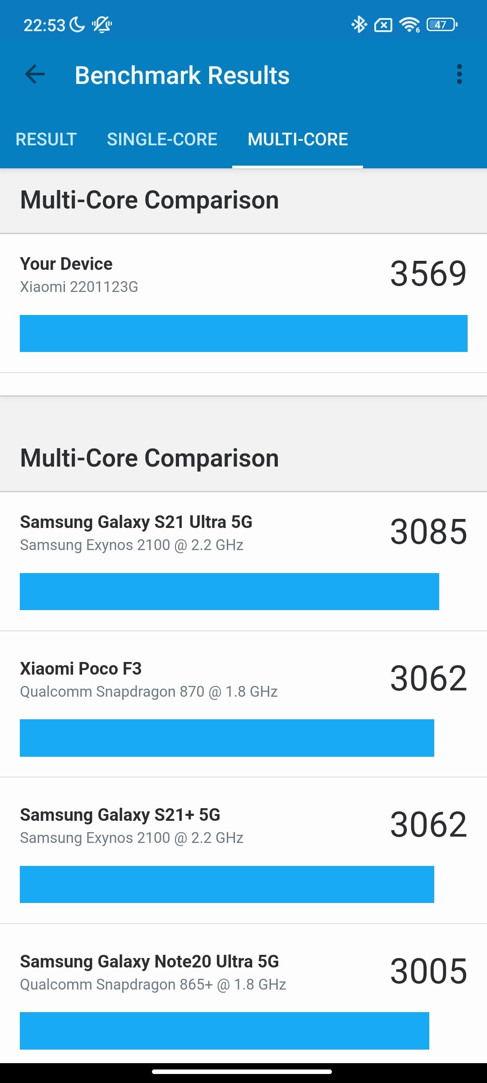487x1083 pixels.
Task: Tap the muted vibration bell icon
Action: click(102, 25)
